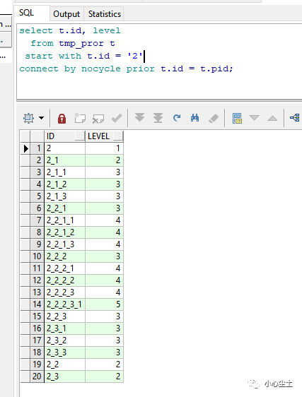Image resolution: width=302 pixels, height=397 pixels.
Task: Click the red lock edit data icon
Action: point(62,118)
